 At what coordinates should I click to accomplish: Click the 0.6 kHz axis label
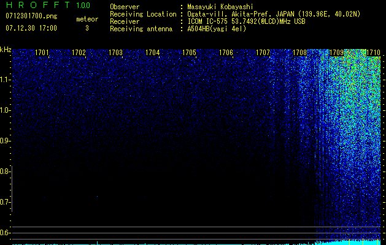coord(4,233)
